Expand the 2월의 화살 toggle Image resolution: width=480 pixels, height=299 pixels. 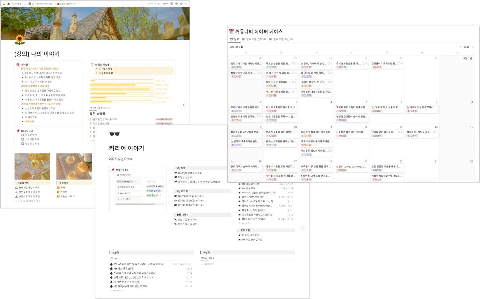97,73
